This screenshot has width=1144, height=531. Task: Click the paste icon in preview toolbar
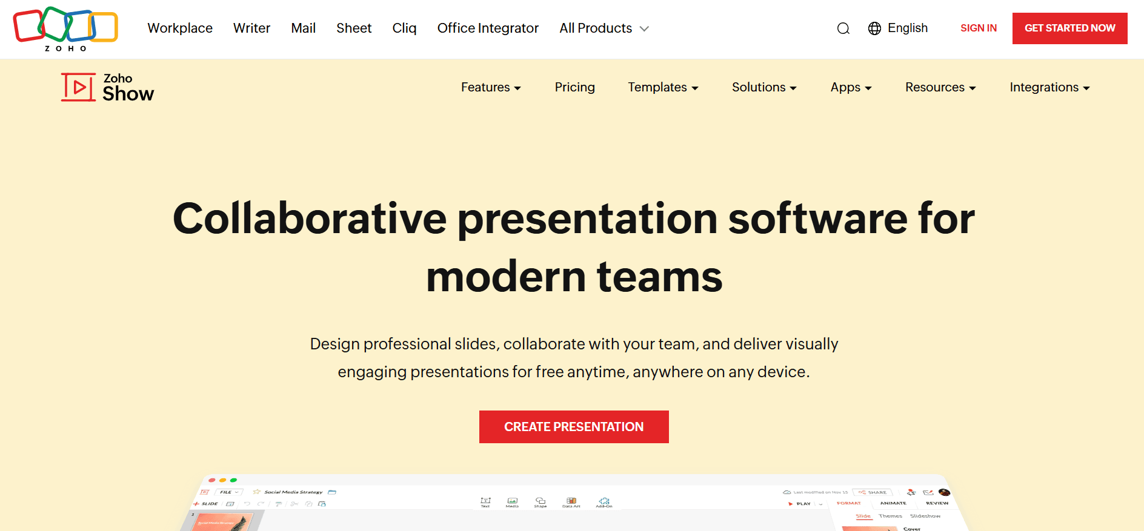(x=322, y=504)
